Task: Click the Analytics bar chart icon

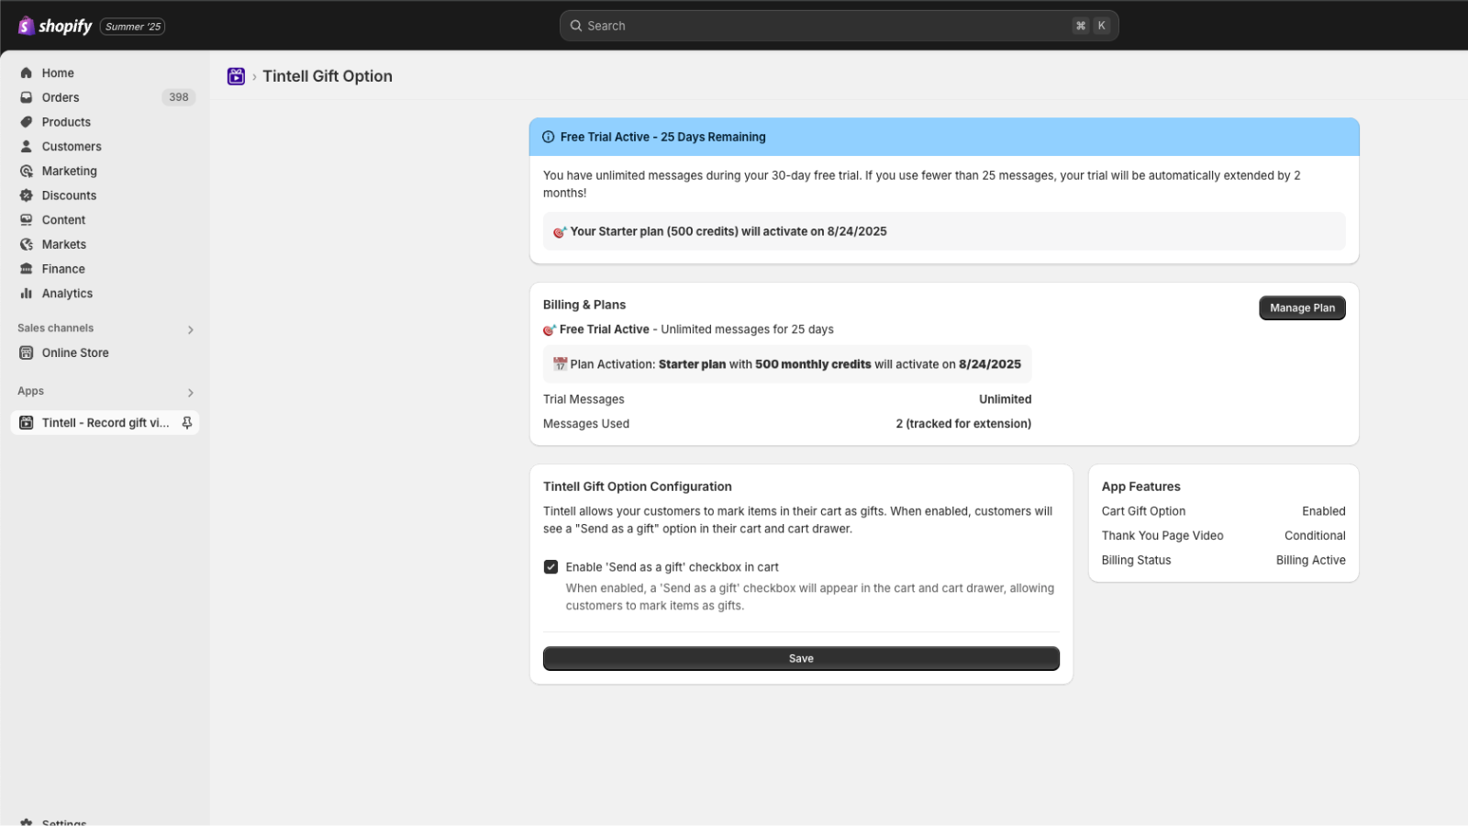Action: 26,293
